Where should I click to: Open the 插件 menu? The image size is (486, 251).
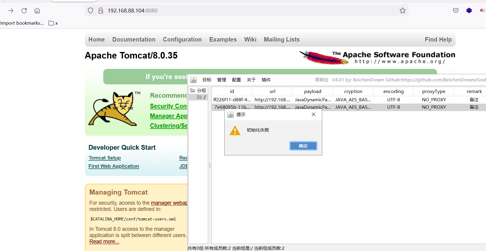266,80
